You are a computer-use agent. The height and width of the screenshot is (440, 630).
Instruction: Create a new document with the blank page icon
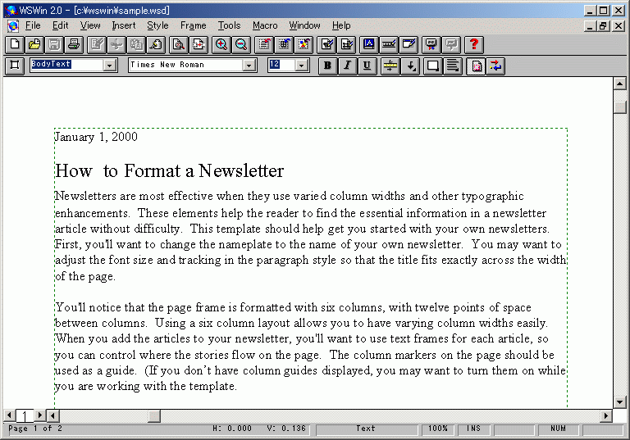tap(15, 44)
